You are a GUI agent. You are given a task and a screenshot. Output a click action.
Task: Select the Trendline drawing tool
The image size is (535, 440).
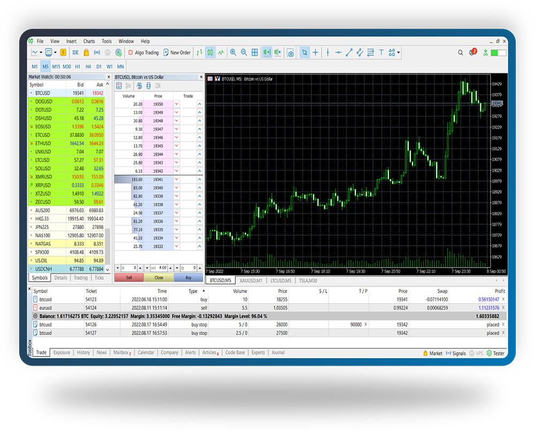click(349, 52)
